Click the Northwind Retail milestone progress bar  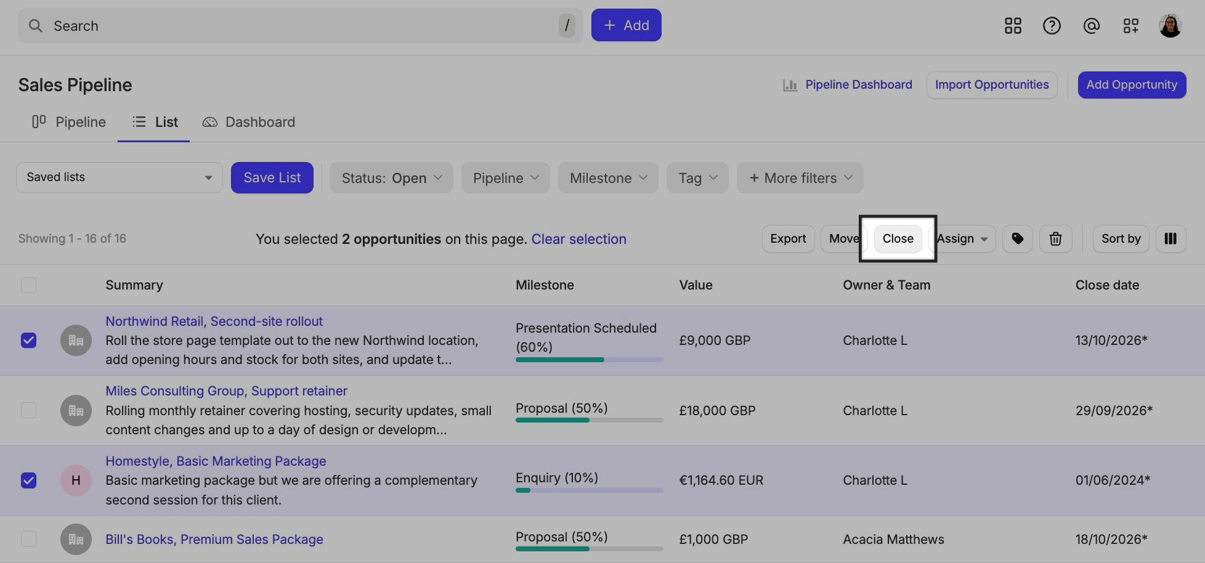pyautogui.click(x=589, y=360)
